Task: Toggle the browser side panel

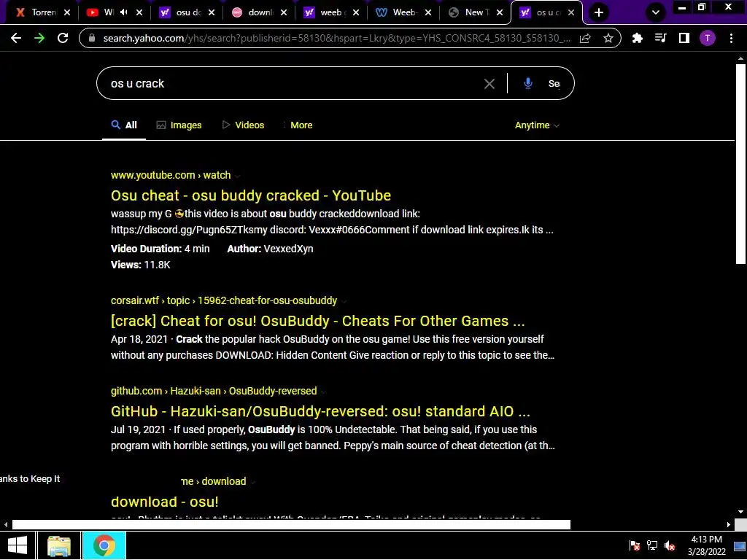Action: (x=684, y=38)
